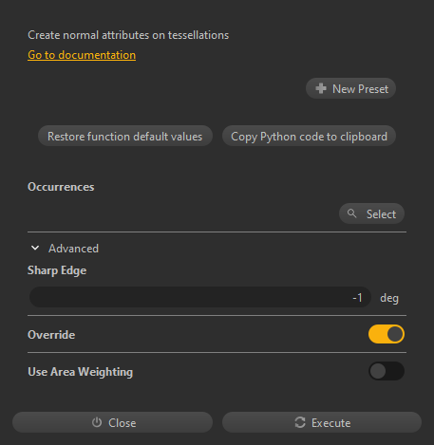Close the dialog with the Close button
Image resolution: width=434 pixels, height=445 pixels.
pyautogui.click(x=112, y=422)
